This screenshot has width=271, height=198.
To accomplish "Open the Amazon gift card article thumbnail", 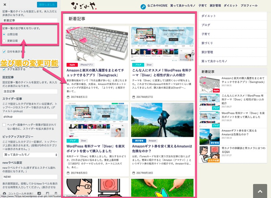I will click(162, 119).
